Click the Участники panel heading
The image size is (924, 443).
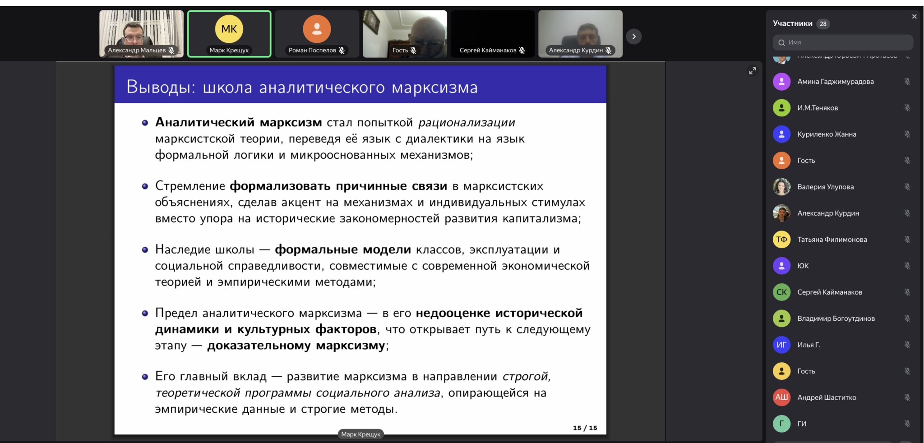pyautogui.click(x=792, y=23)
